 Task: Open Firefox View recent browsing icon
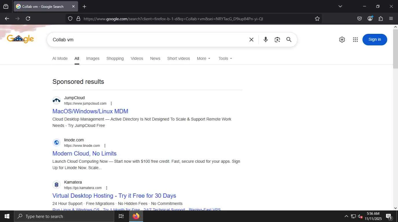pos(6,6)
